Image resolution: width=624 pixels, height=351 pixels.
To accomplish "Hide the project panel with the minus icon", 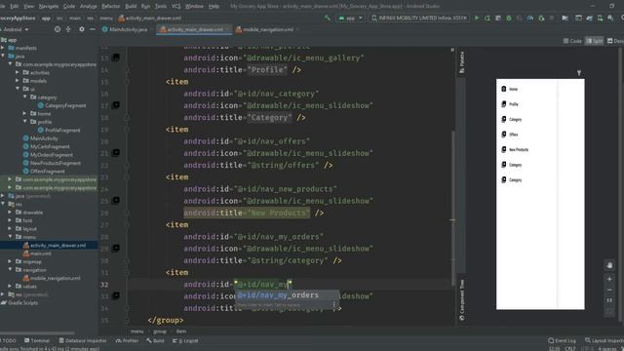I will (93, 29).
